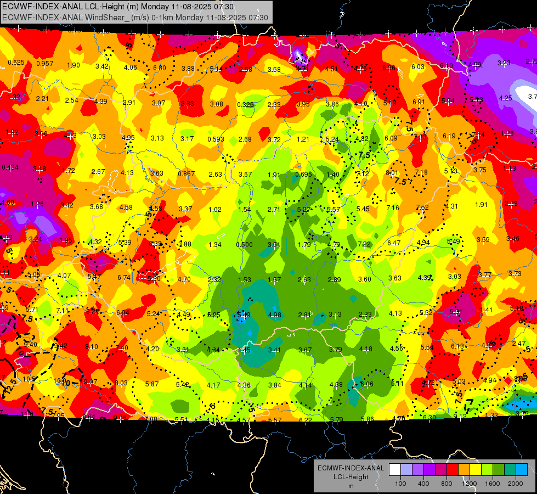Image resolution: width=537 pixels, height=494 pixels.
Task: Click the value "8.10" on the map
Action: click(92, 346)
